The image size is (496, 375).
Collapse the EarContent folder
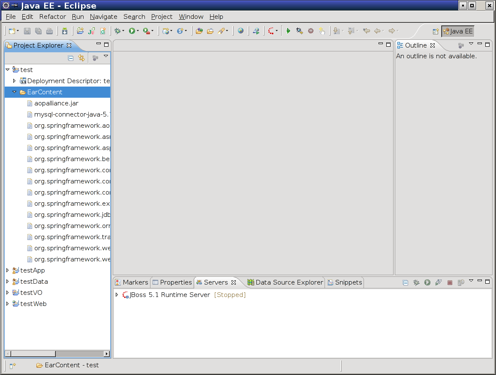pos(14,92)
